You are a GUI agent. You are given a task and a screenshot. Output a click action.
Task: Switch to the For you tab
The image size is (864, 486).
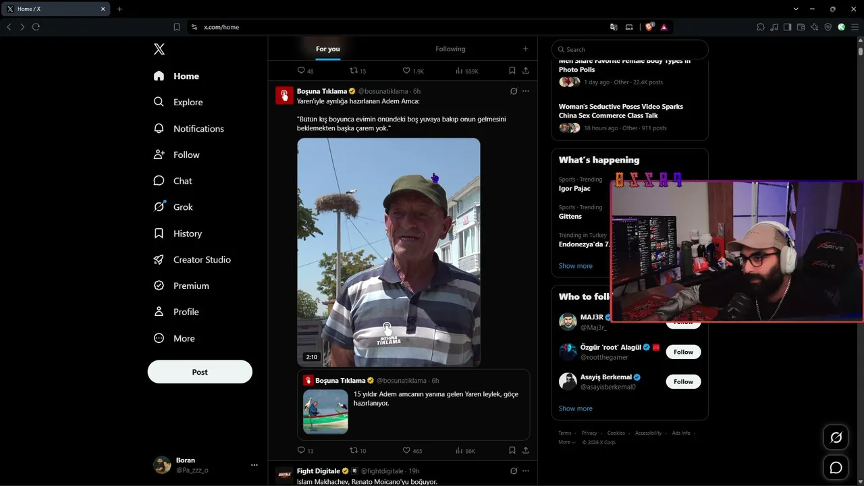click(x=328, y=49)
